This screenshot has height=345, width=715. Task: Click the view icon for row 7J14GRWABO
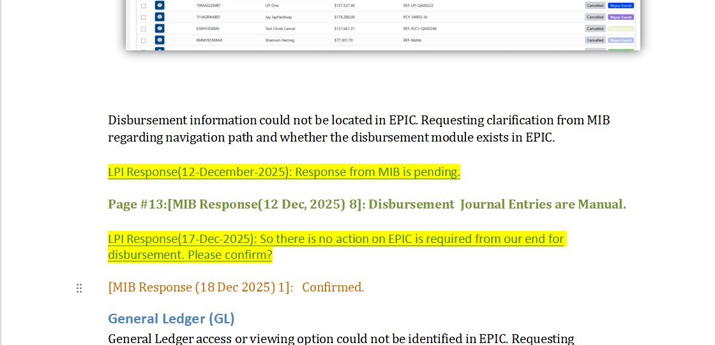160,17
